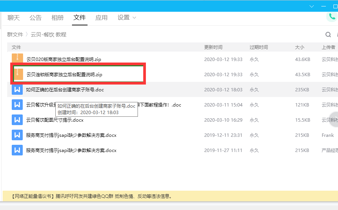Click the 网络正能量倡议书 notice banner
338x210 pixels.
click(x=170, y=196)
